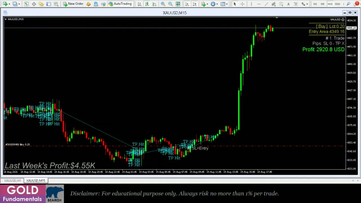
Task: Select the crosshair cursor tool
Action: [242, 4]
